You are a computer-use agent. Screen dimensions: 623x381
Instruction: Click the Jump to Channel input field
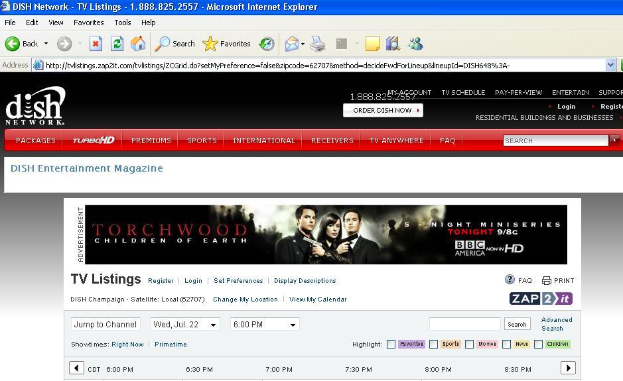coord(105,324)
